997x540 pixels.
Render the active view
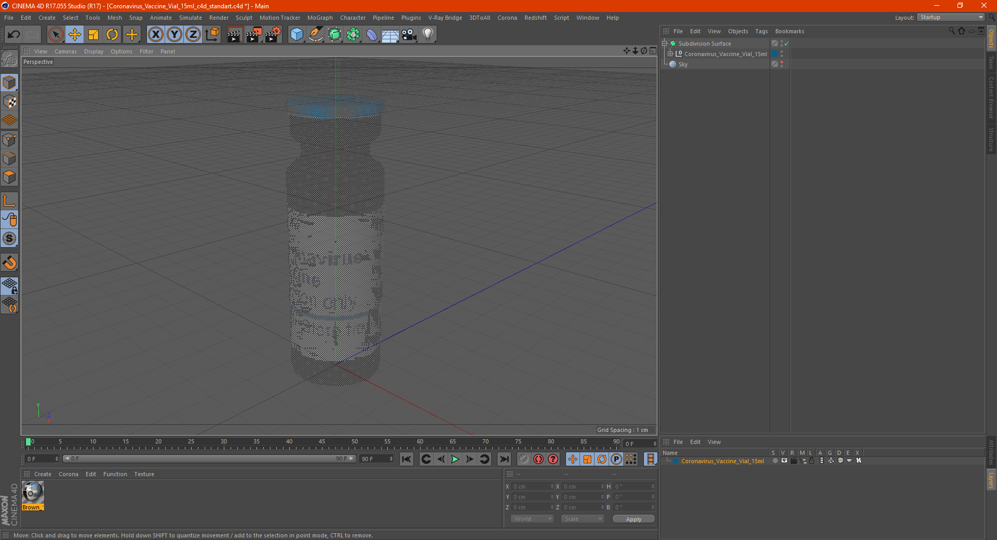point(235,35)
